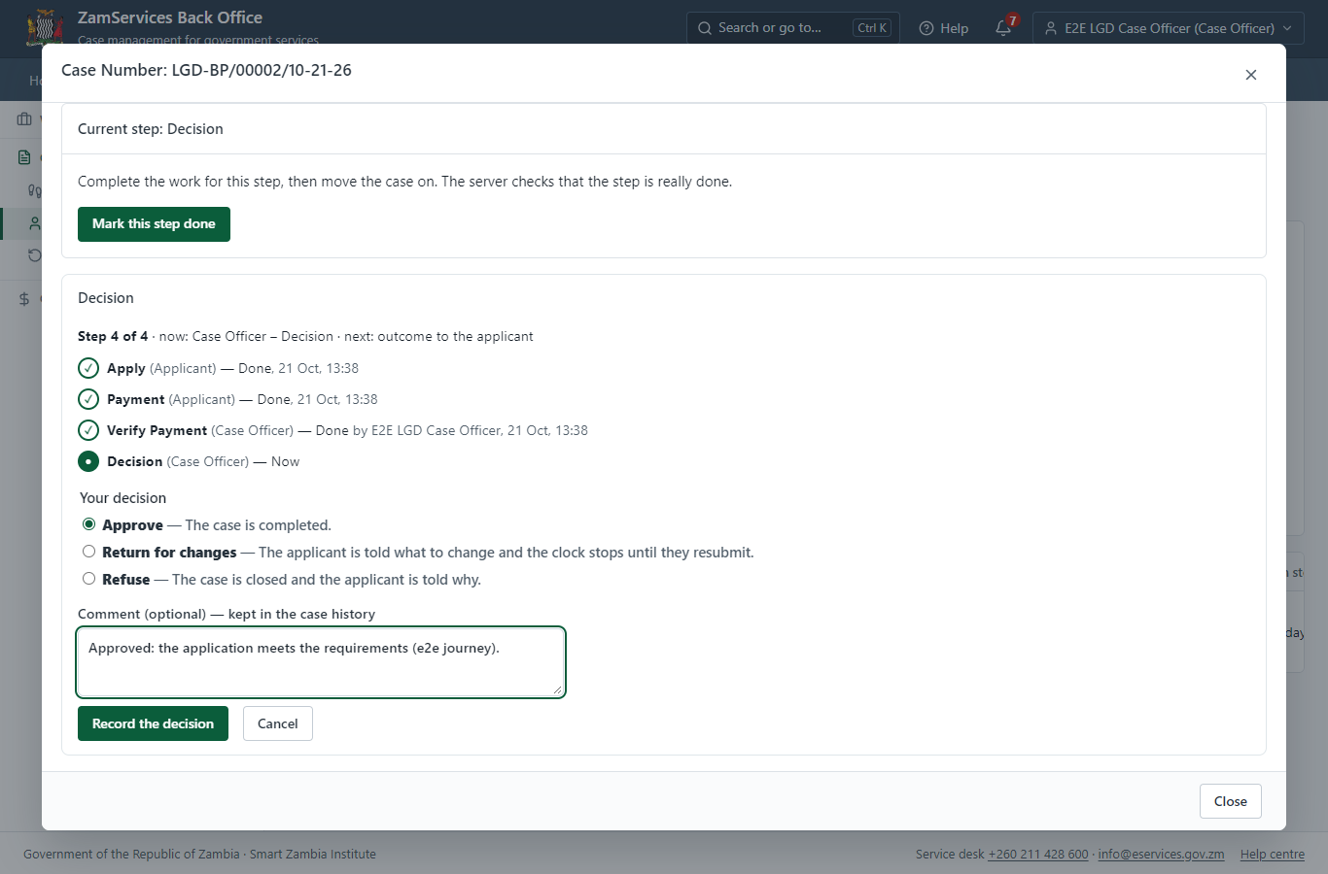Click the user avatar icon beside E2E LGD Case Officer
The width and height of the screenshot is (1328, 874).
(x=1051, y=28)
